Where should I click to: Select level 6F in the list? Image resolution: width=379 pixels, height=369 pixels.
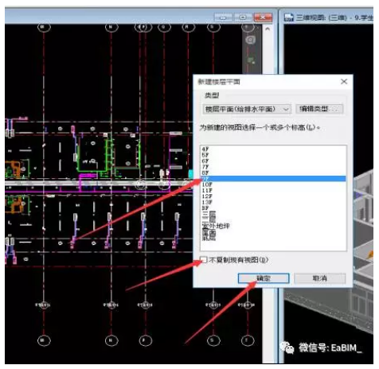[273, 161]
